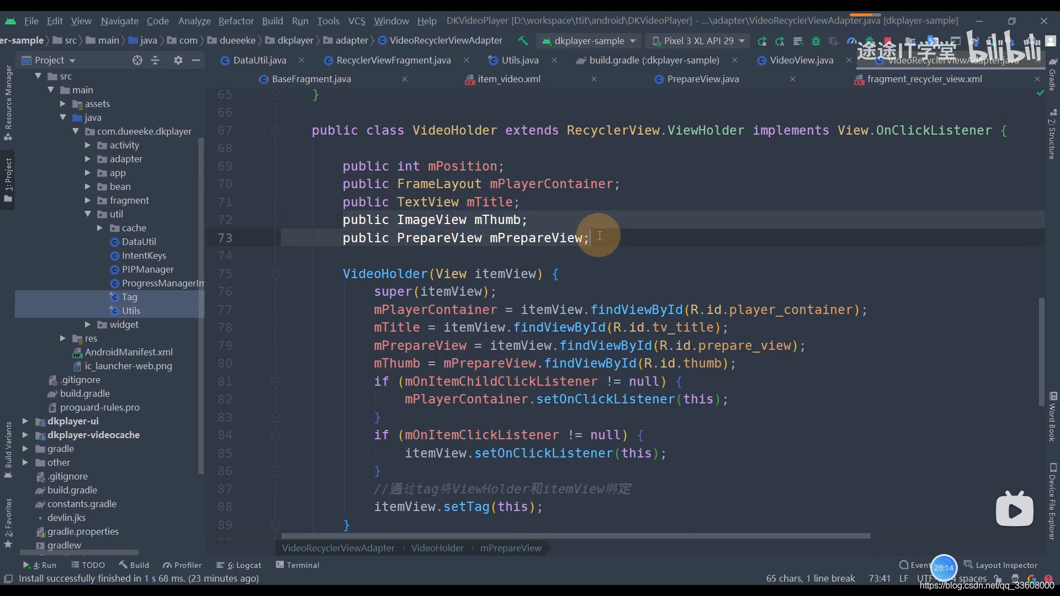
Task: Click the red error notification icon
Action: point(1048,578)
